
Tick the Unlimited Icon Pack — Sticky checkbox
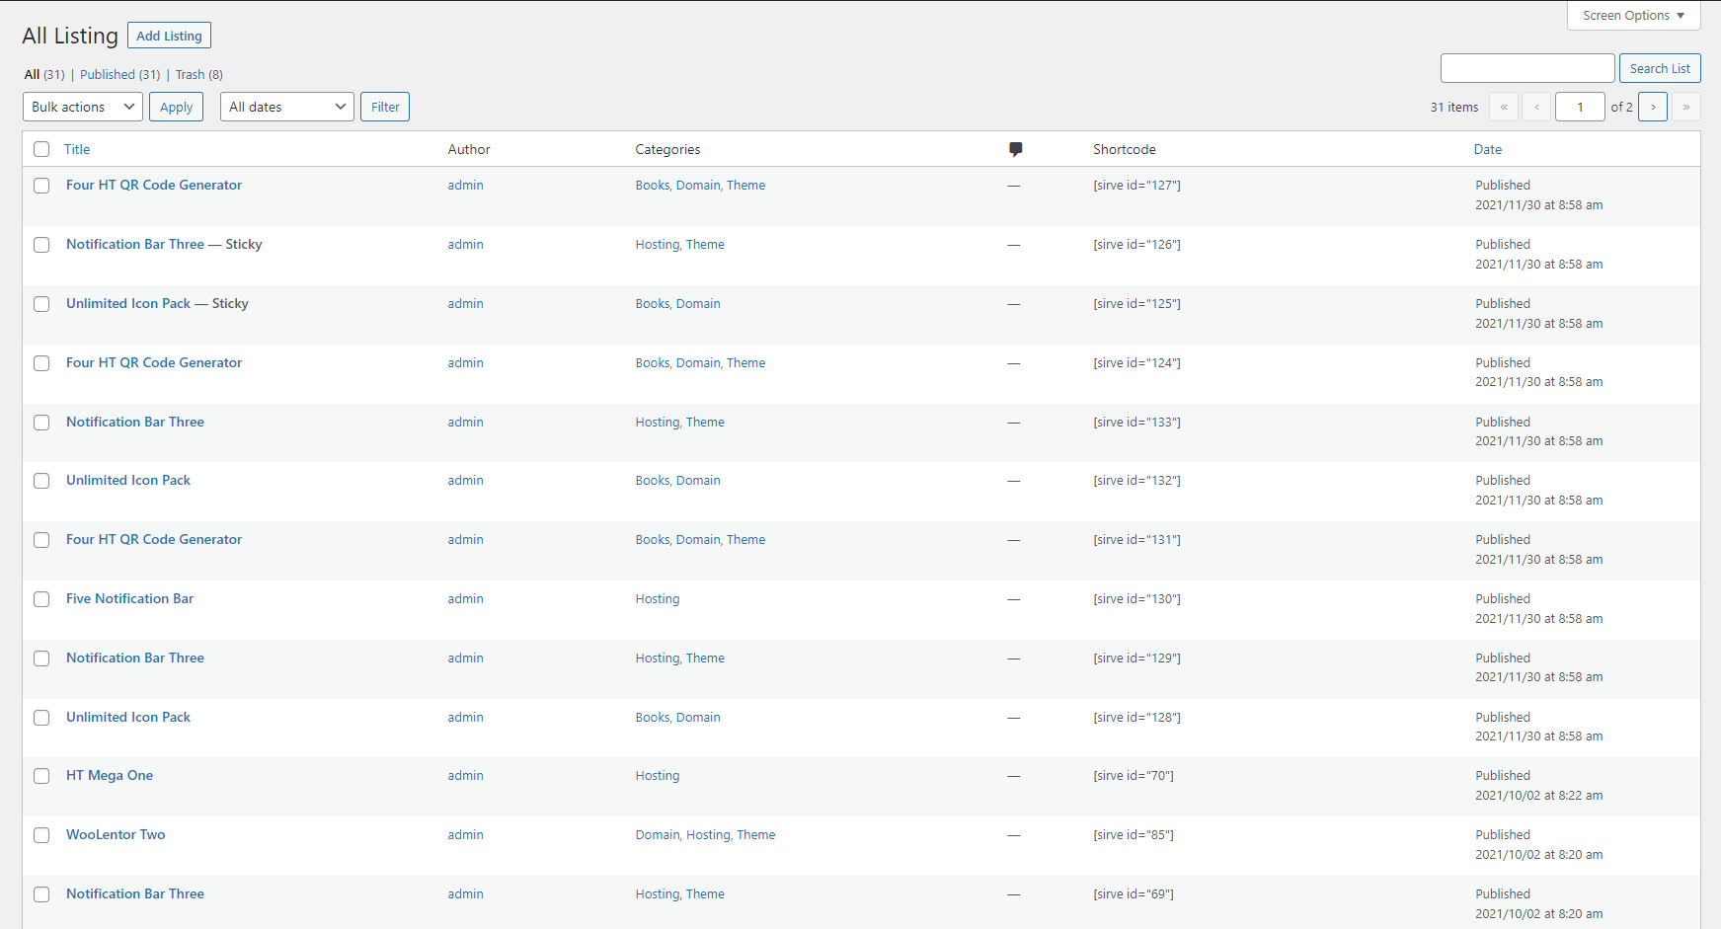(x=41, y=304)
